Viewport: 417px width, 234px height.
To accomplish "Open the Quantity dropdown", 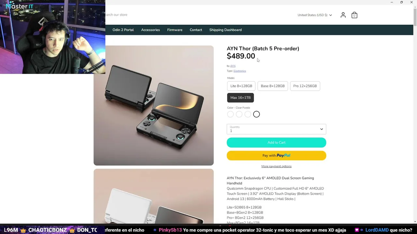I will coord(276,129).
